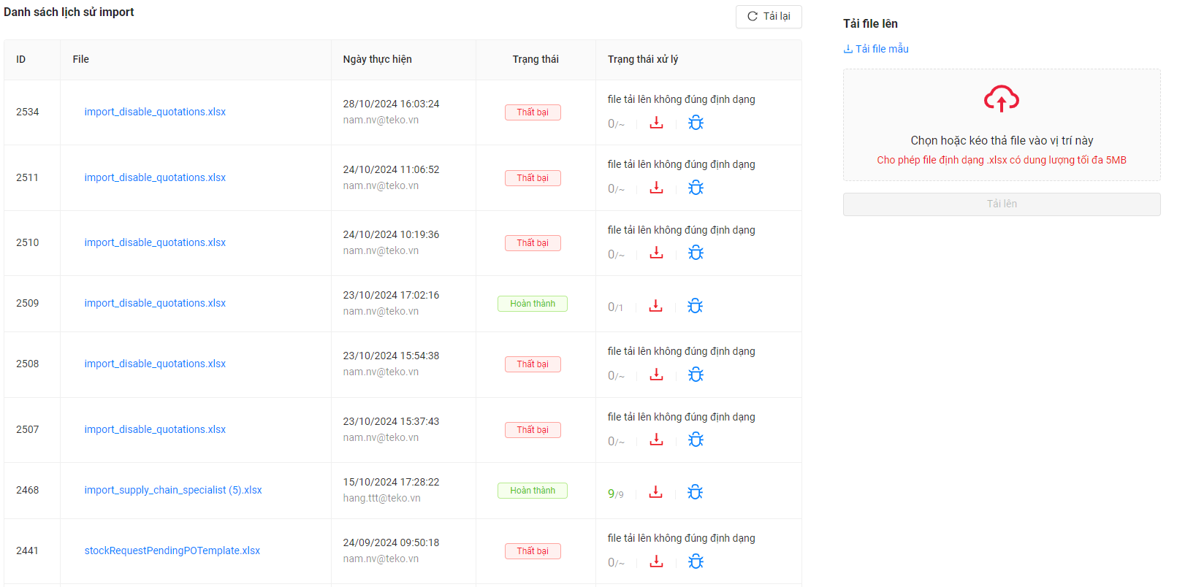Screen dimensions: 1177x587
Task: Click the date 24/10/2024 11:06:52
Action: point(392,169)
